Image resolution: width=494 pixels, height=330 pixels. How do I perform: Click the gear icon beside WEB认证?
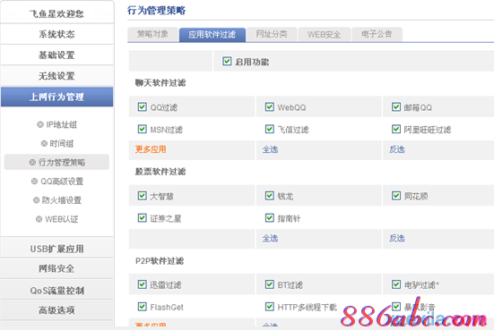[39, 219]
